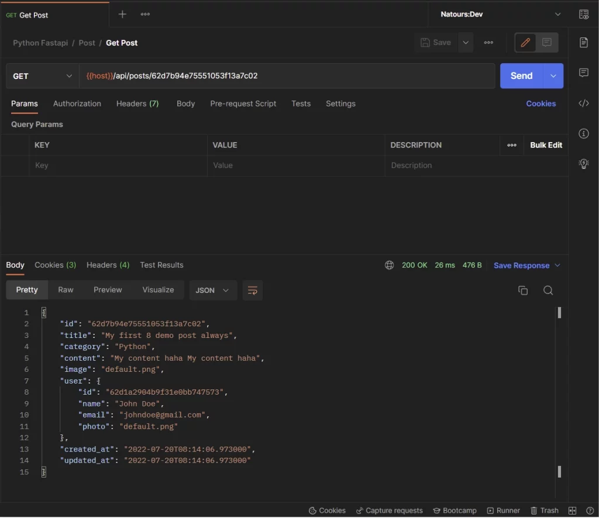Open Bulk Edit for query params

click(x=545, y=144)
